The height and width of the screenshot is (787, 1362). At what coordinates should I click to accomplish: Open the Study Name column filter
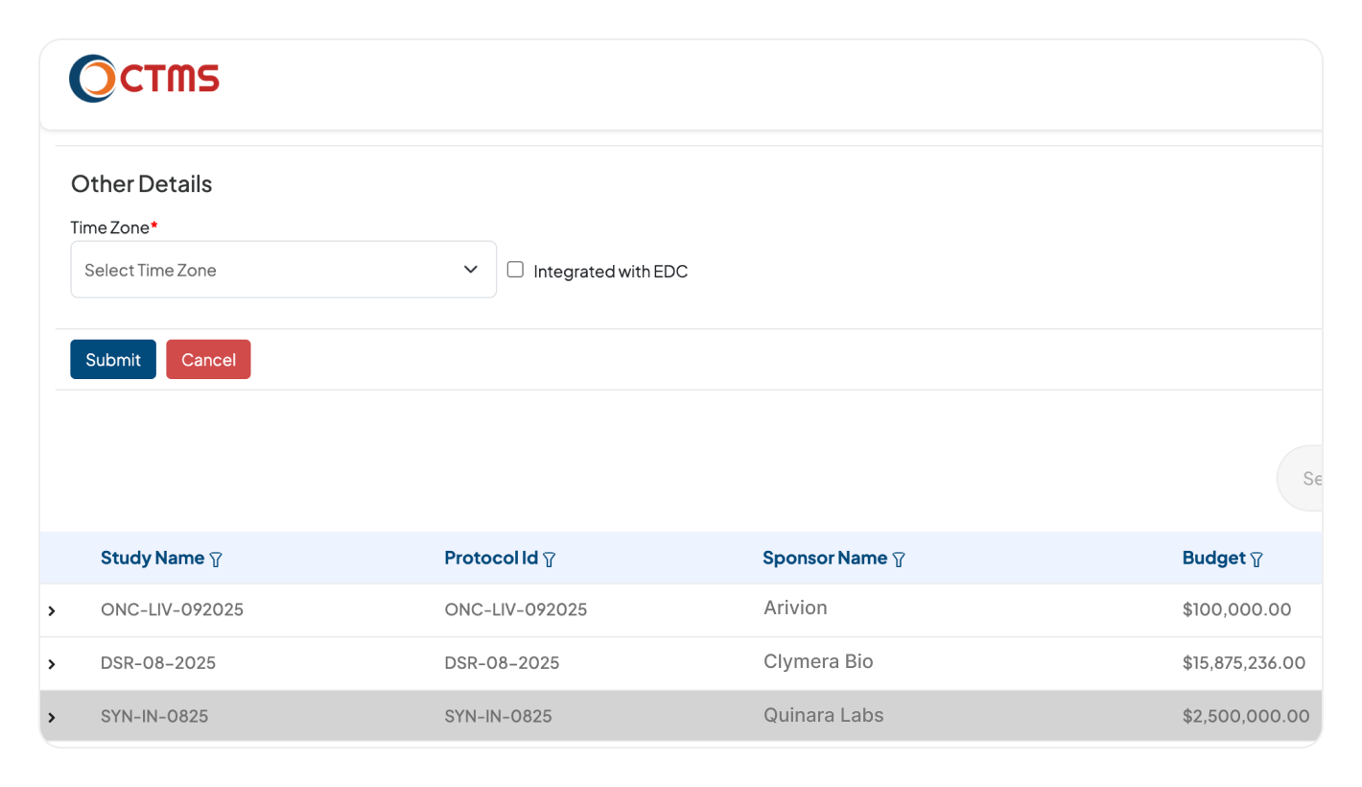click(x=217, y=559)
